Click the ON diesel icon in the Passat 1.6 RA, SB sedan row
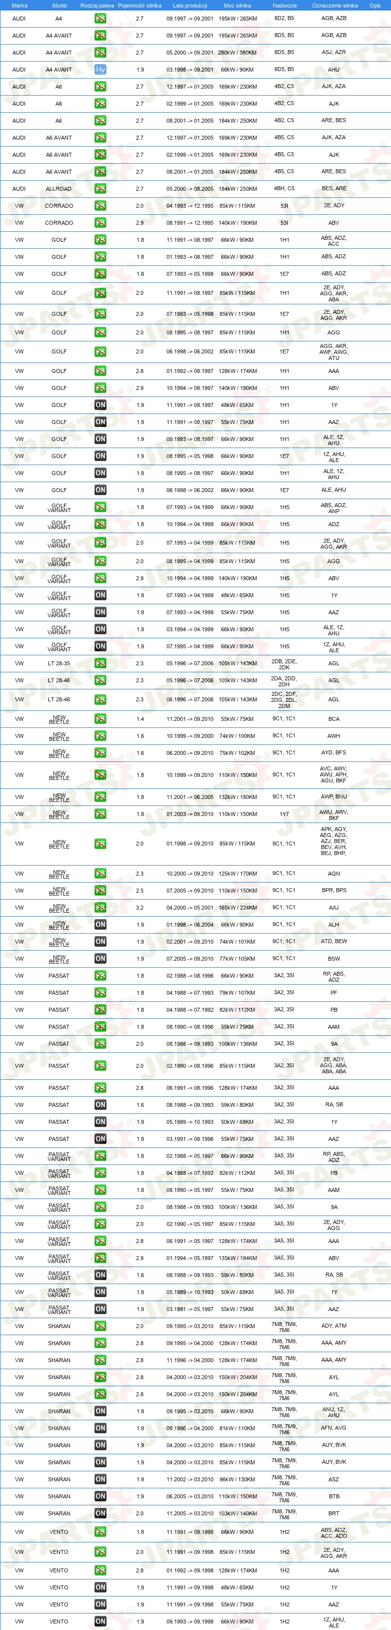This screenshot has width=391, height=1630. tap(100, 1105)
